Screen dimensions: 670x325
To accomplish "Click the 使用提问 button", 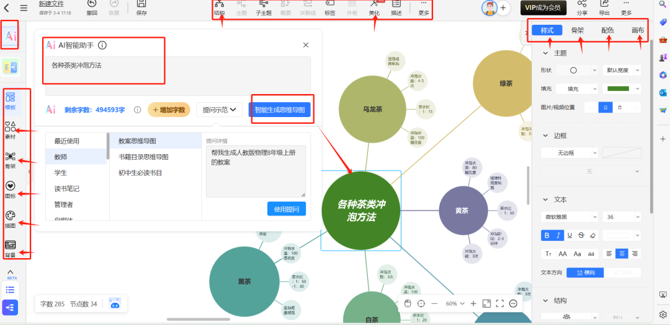I will click(x=287, y=209).
